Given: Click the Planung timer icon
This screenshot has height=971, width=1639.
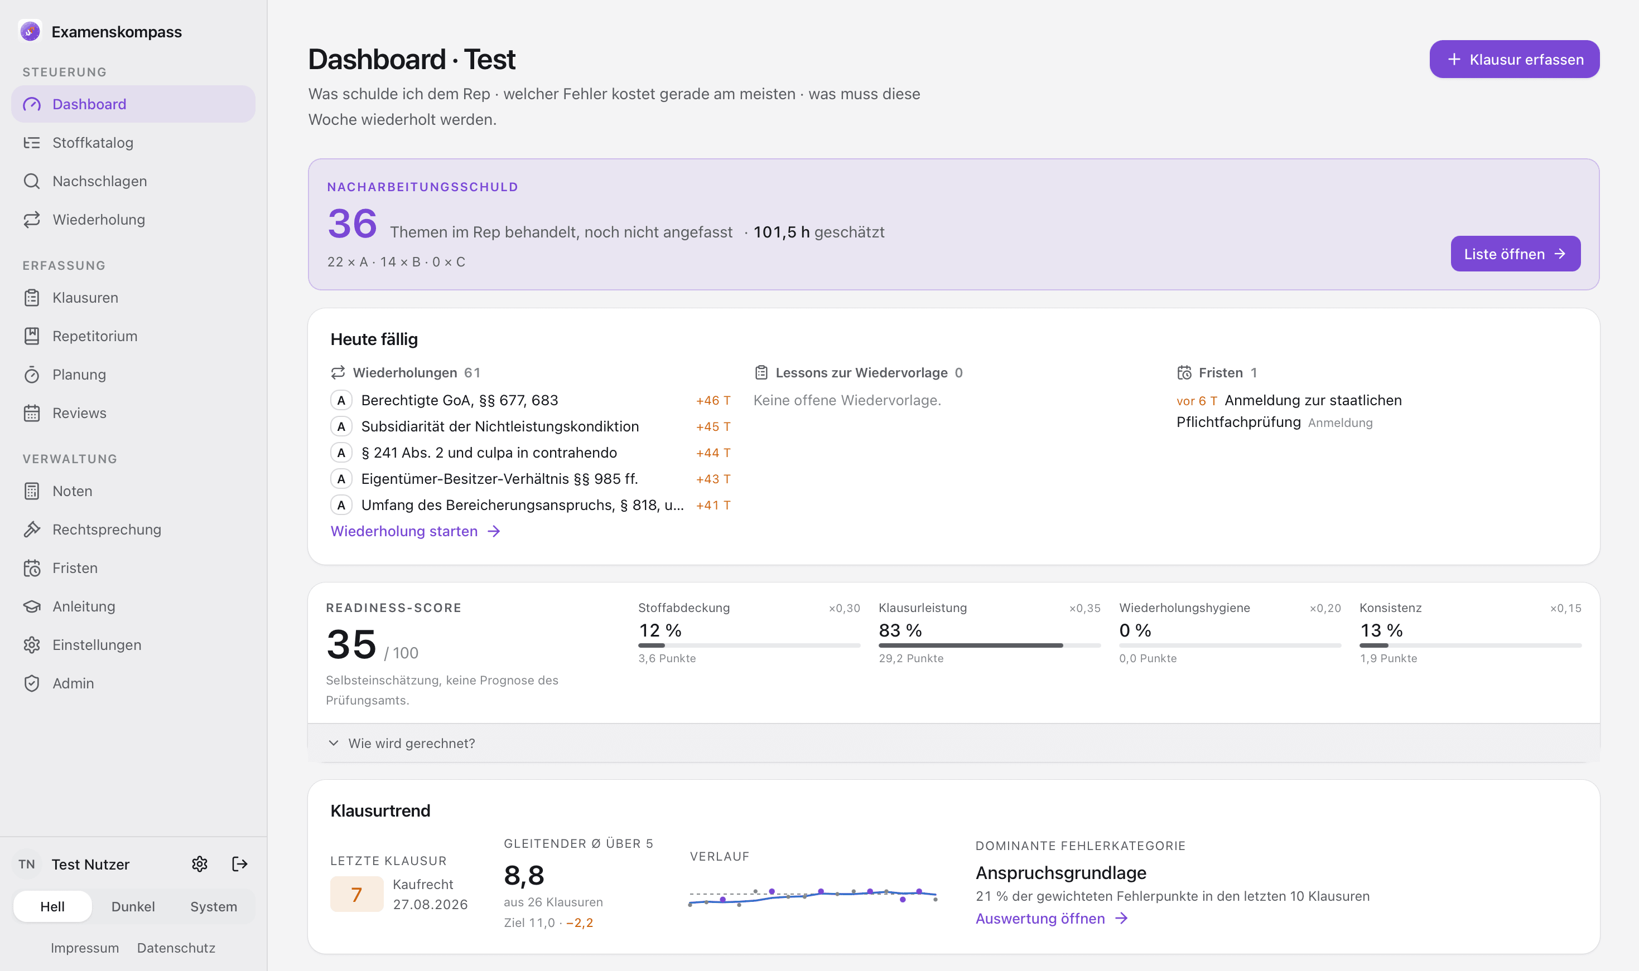Looking at the screenshot, I should click(31, 375).
